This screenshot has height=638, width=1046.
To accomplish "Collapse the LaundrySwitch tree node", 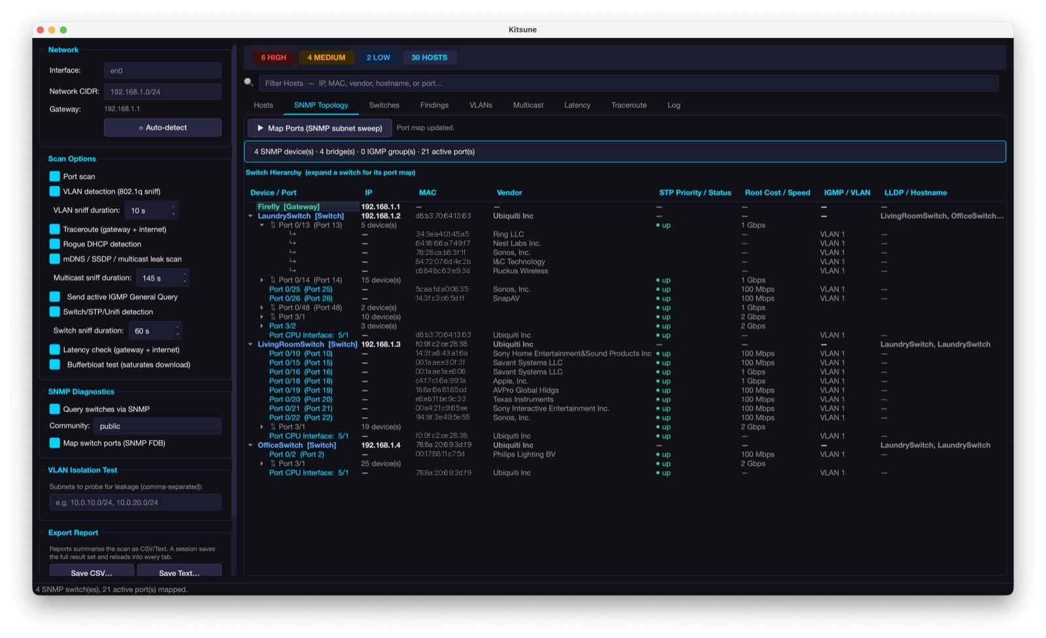I will [x=250, y=216].
